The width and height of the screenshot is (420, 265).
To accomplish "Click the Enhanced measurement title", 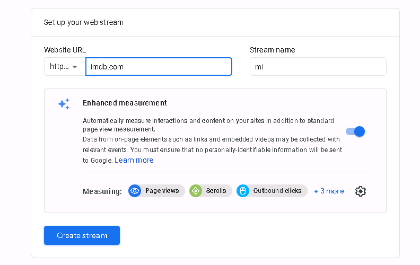I will coord(125,103).
